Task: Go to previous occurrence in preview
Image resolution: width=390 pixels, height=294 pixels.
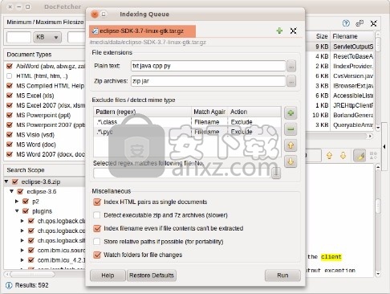Action: pyautogui.click(x=329, y=156)
